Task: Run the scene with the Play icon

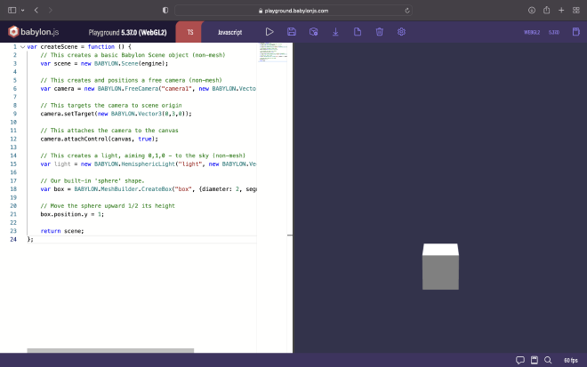Action: [269, 32]
